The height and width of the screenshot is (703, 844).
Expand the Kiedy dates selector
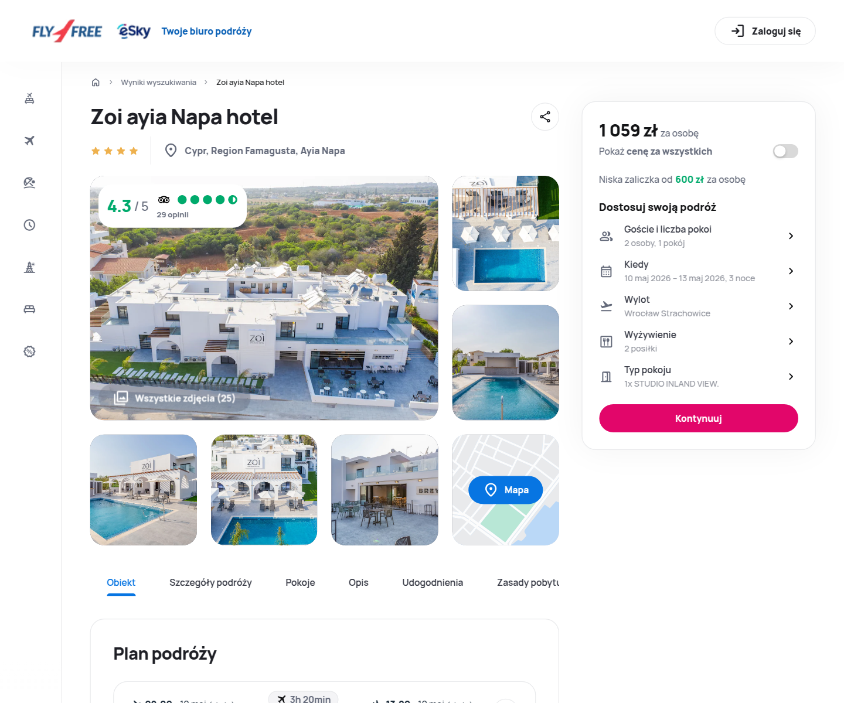coord(698,271)
